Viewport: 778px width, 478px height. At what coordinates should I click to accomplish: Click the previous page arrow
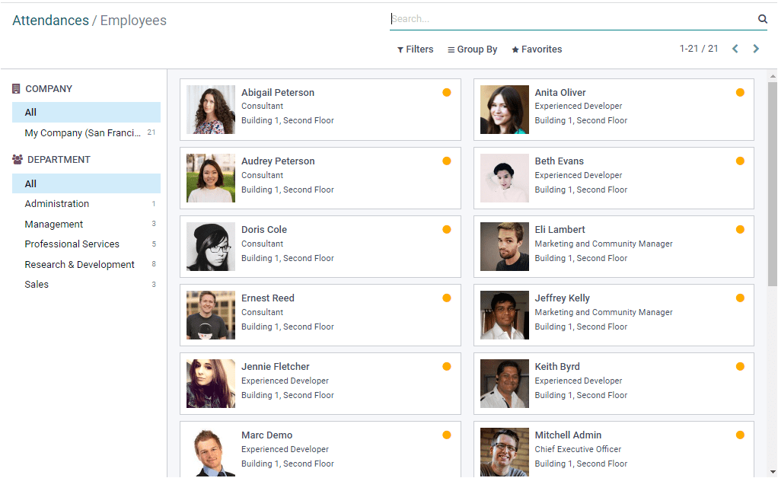[x=735, y=48]
